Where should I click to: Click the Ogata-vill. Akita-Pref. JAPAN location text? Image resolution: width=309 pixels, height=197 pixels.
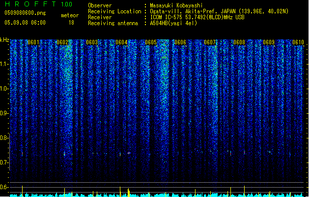219,11
